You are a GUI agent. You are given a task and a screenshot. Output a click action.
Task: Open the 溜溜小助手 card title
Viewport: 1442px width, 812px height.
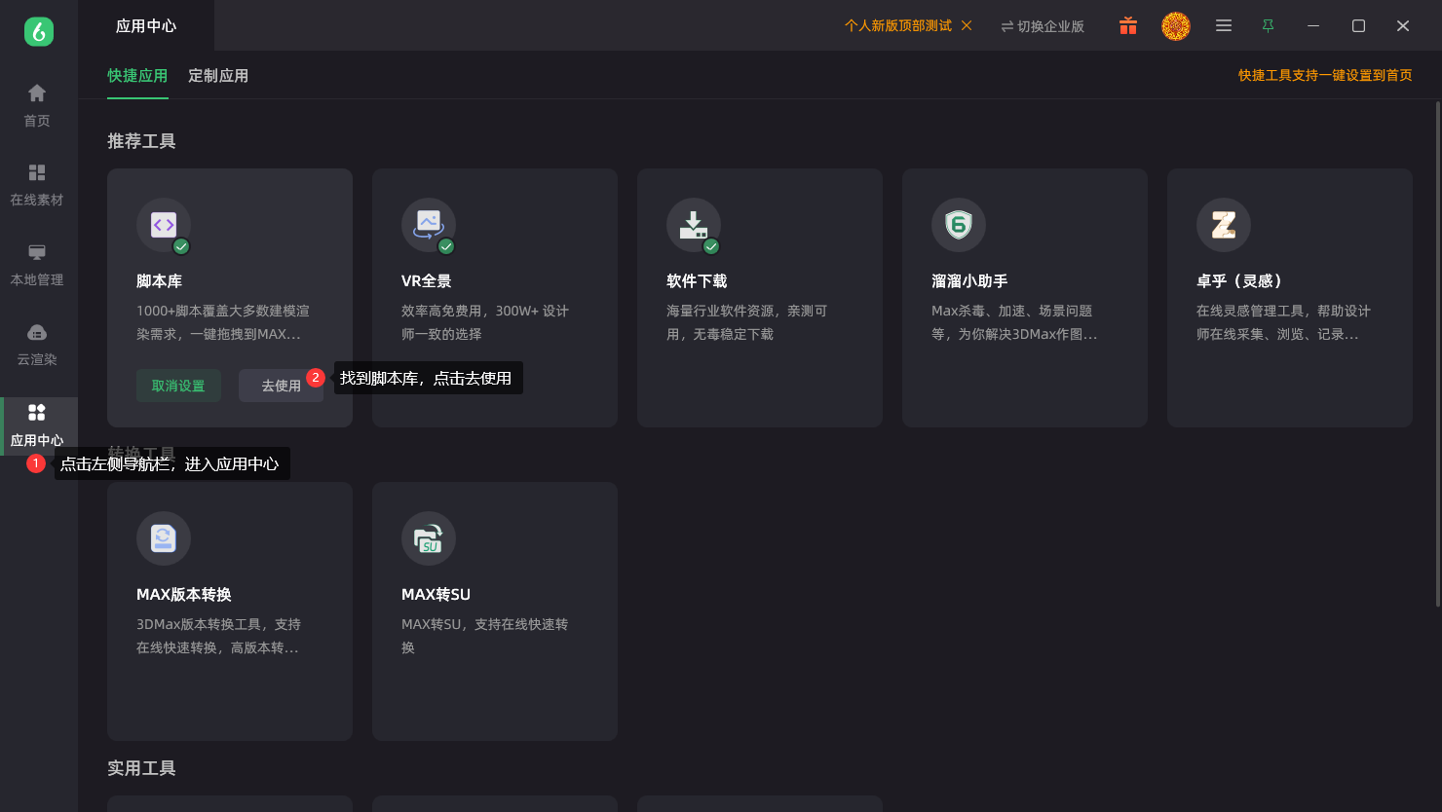pos(969,281)
